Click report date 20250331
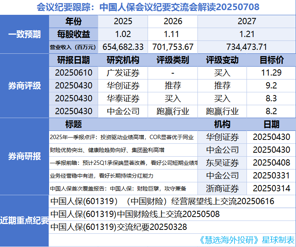This screenshot has width=296, height=247. point(271,175)
